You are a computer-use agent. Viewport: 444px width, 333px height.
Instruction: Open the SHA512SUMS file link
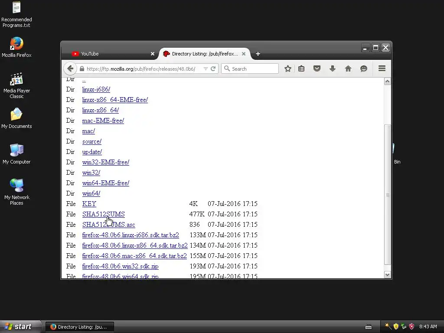(103, 214)
